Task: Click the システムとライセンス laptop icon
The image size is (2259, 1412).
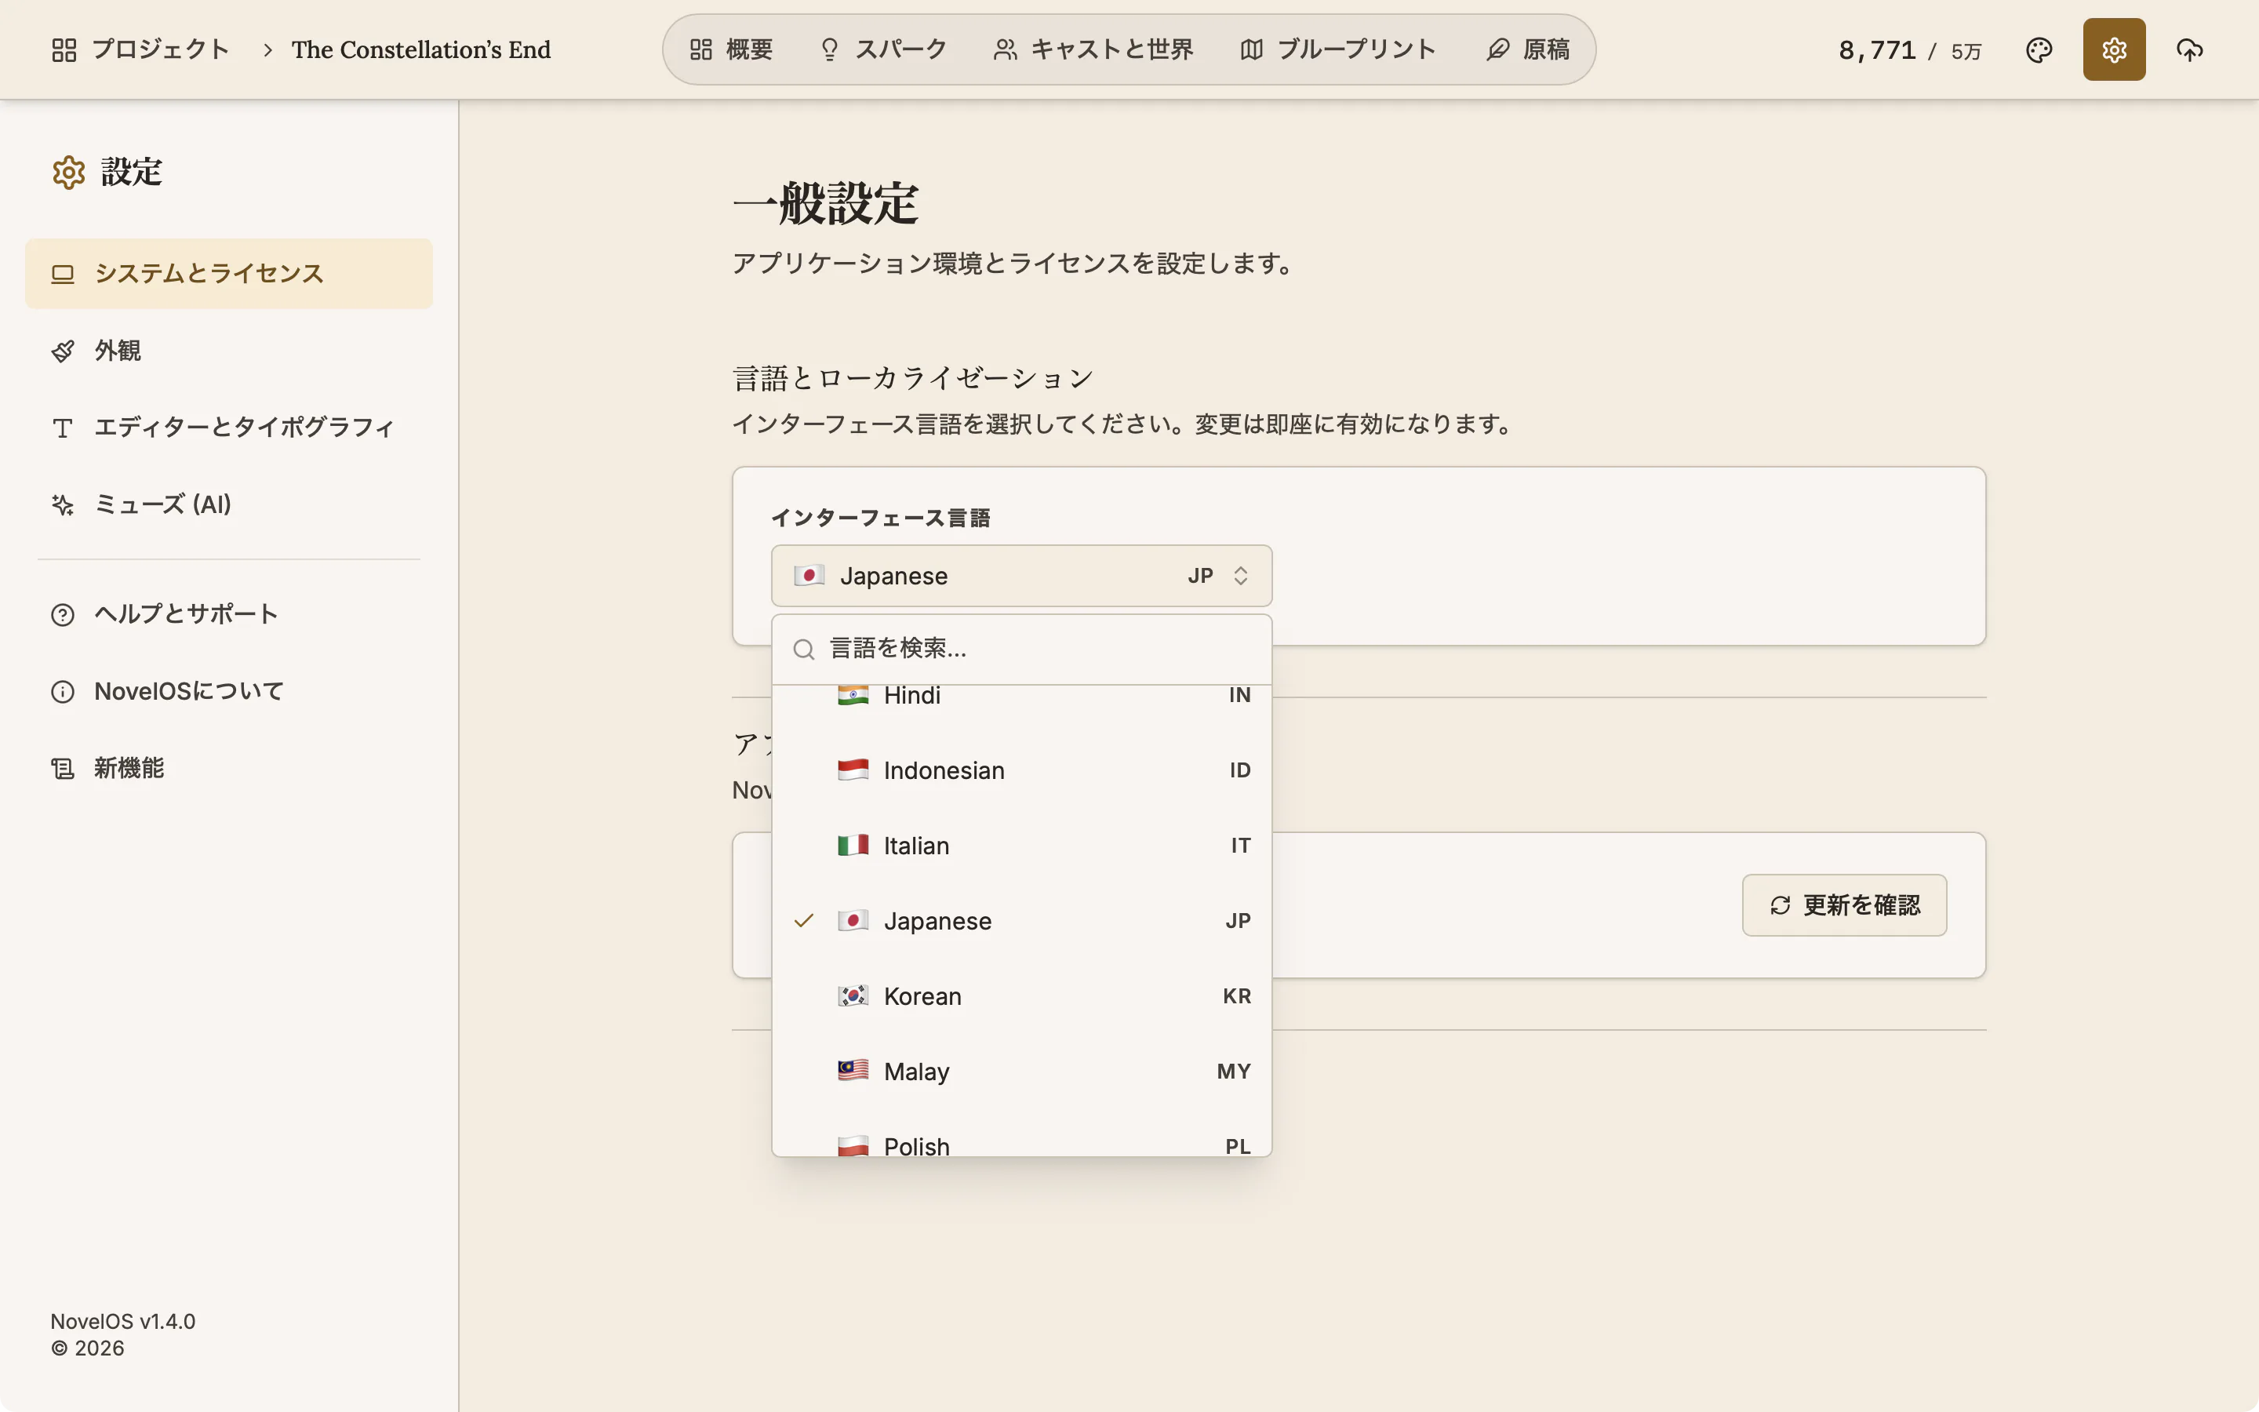Action: [63, 274]
